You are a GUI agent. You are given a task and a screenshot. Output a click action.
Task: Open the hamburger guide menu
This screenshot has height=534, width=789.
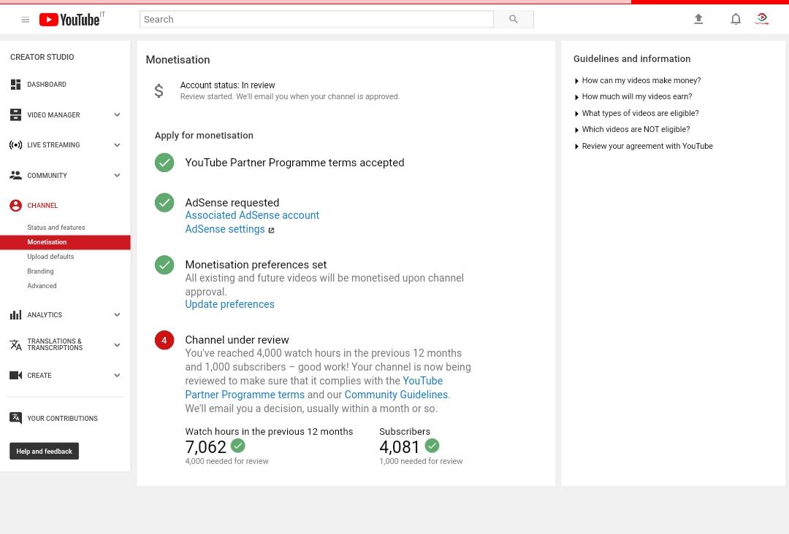[x=25, y=20]
